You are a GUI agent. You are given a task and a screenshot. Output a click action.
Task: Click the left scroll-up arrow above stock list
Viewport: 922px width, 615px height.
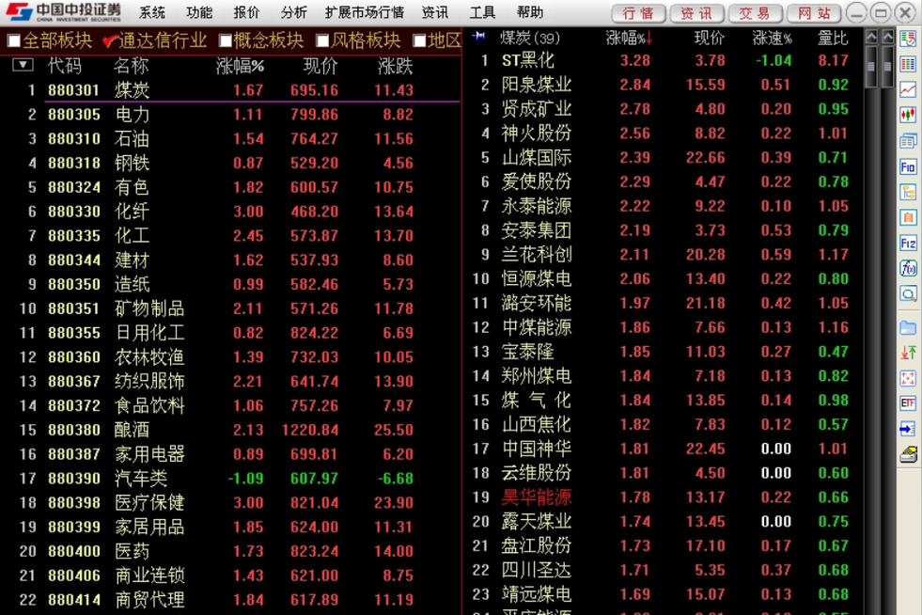871,37
